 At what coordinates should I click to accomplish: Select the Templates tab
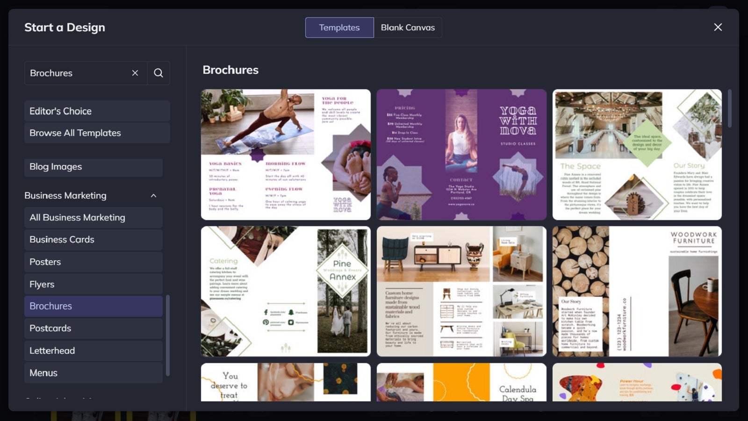[339, 27]
